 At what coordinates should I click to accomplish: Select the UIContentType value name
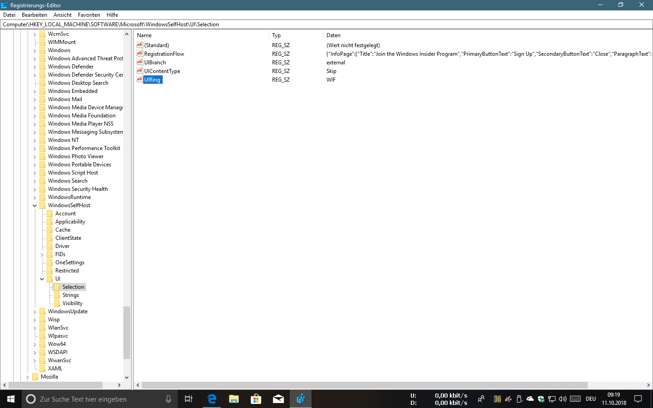click(x=162, y=71)
